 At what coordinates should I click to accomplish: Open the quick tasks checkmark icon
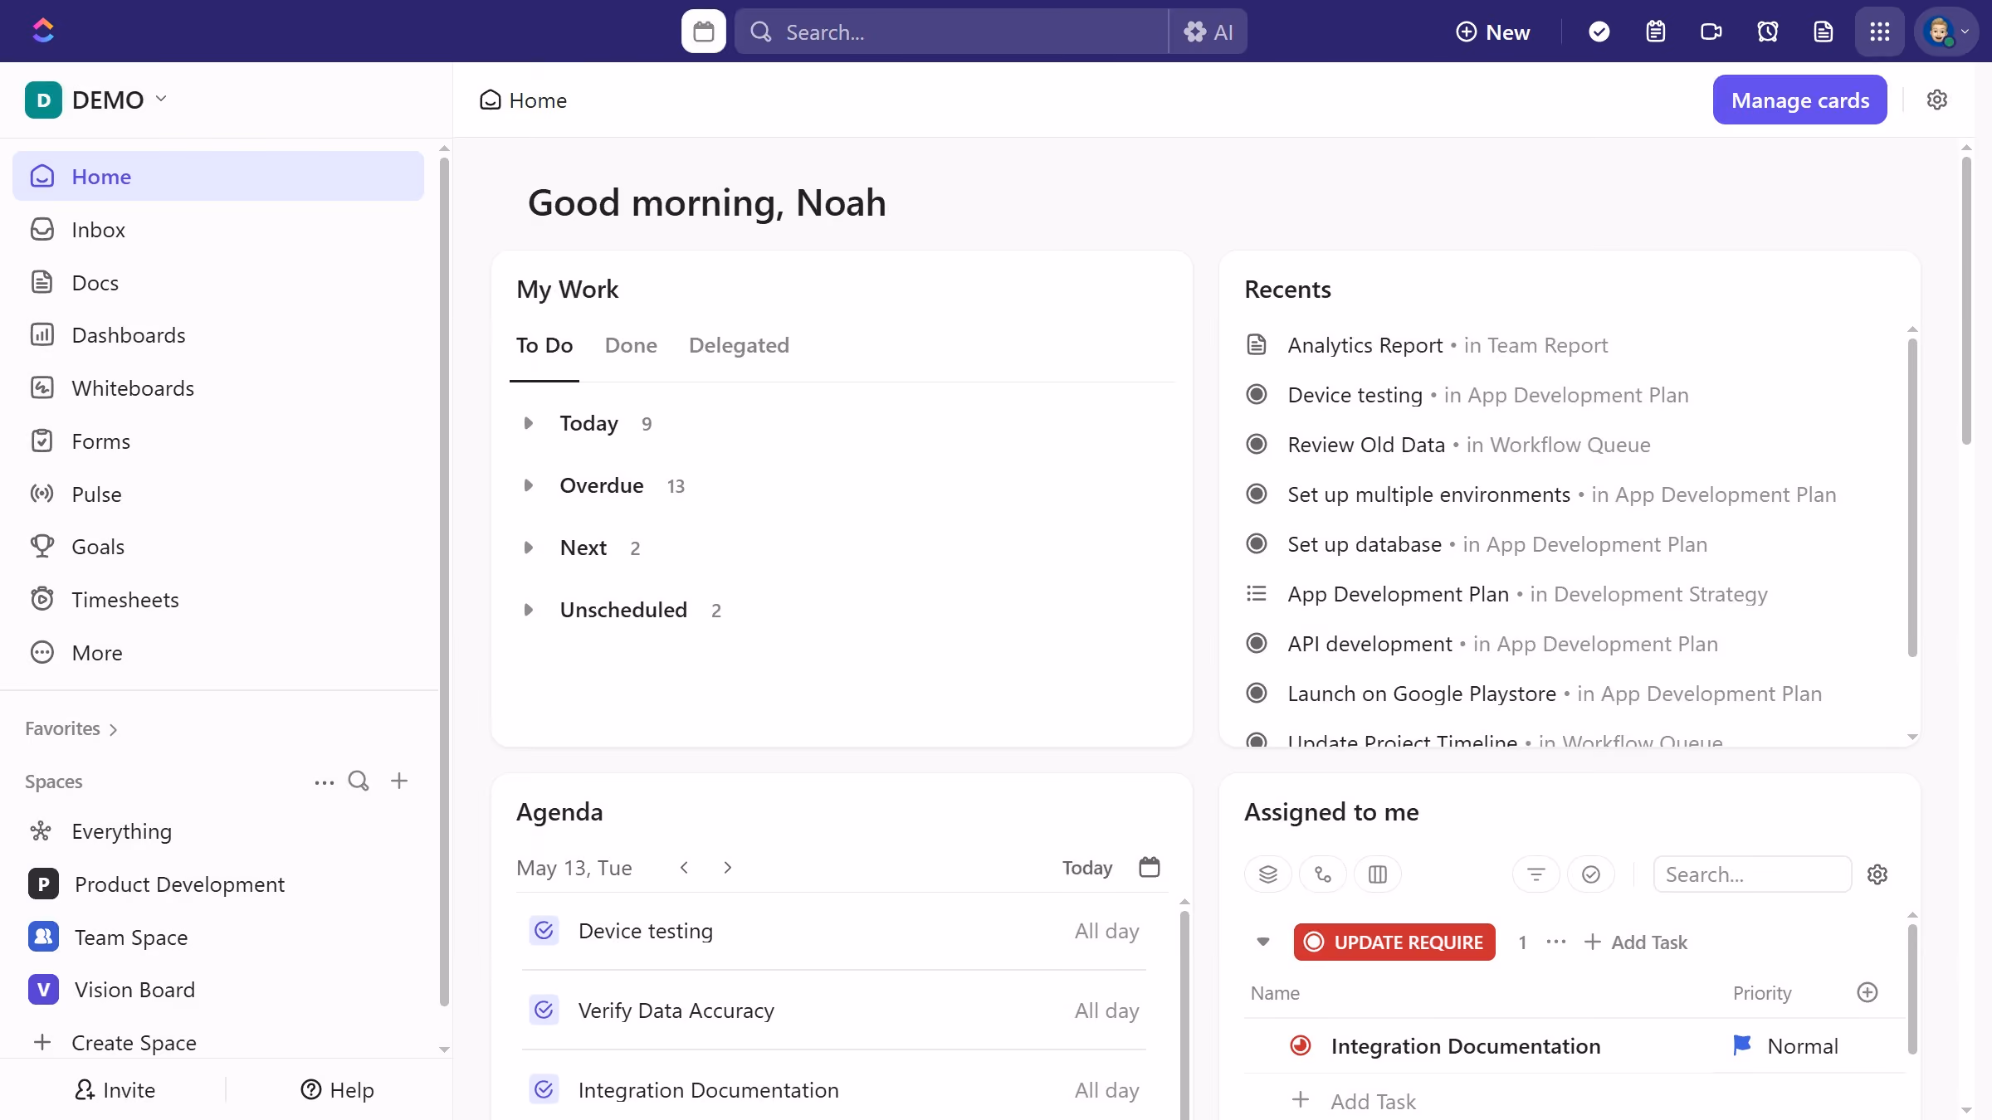click(1599, 32)
